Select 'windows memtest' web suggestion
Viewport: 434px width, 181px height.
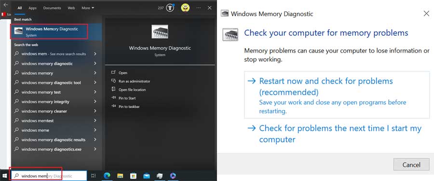click(x=37, y=121)
